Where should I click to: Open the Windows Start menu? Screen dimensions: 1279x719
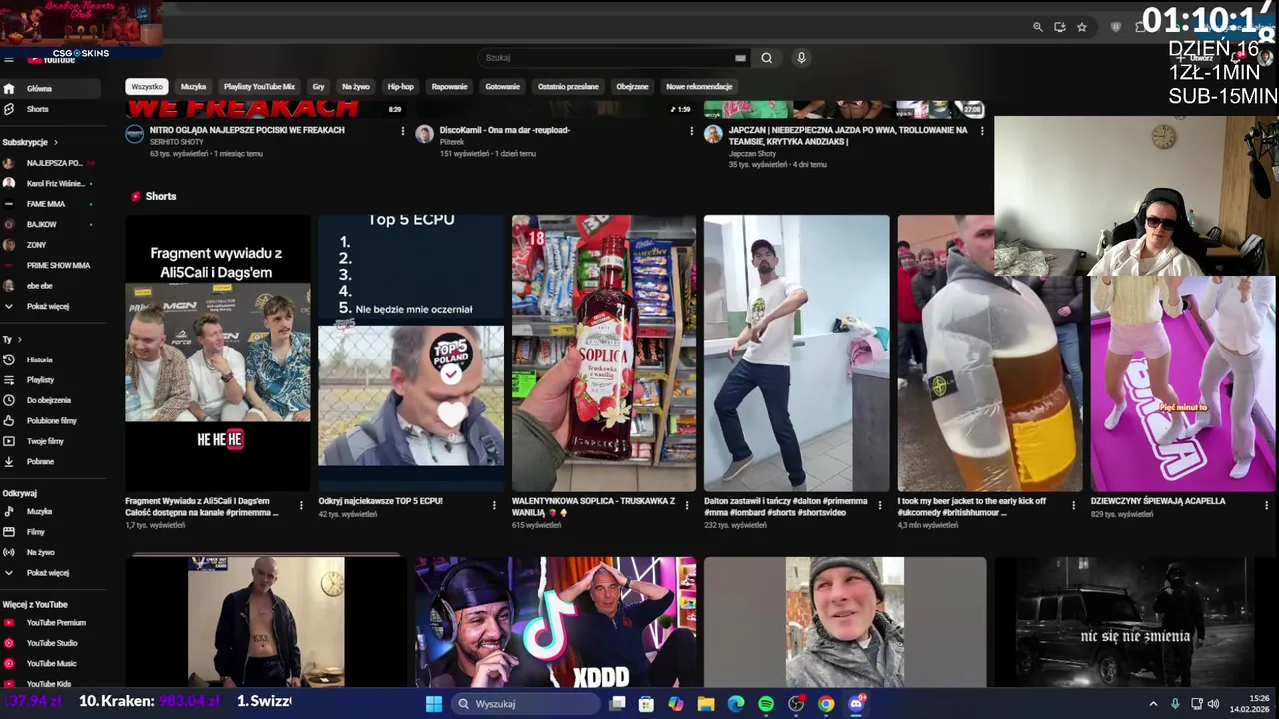(434, 704)
